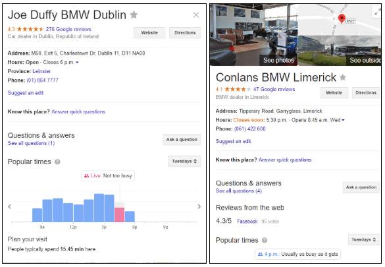
Task: Get Directions to Conlans BMW Limerick
Action: coord(366,93)
